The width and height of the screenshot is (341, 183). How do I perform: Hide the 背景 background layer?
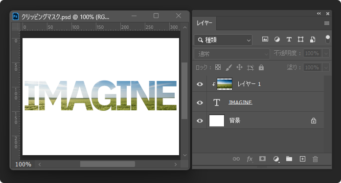pos(200,121)
